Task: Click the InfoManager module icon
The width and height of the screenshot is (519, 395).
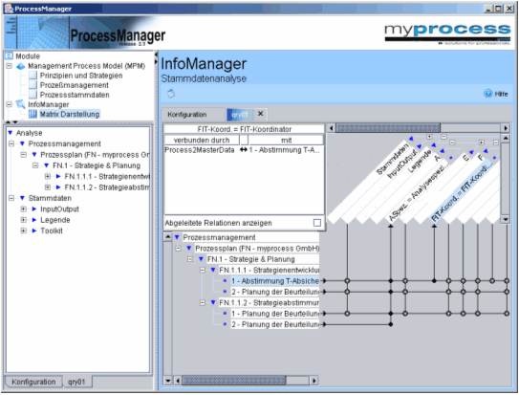Action: pos(20,104)
